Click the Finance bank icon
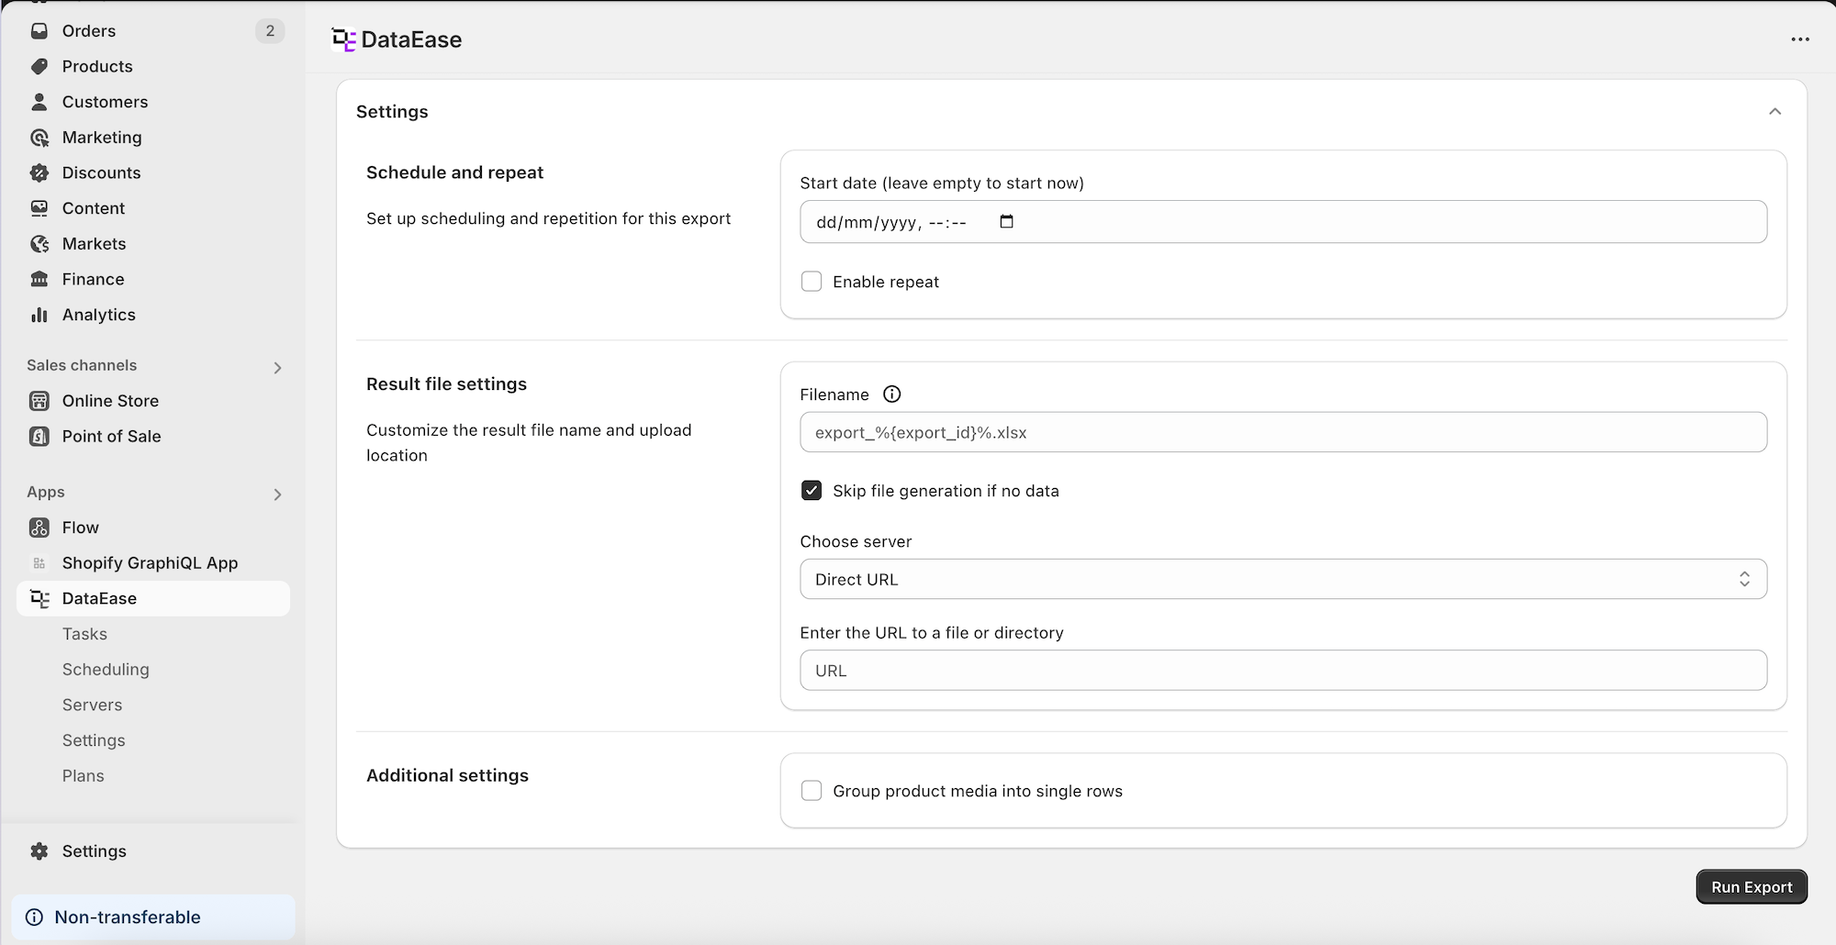The width and height of the screenshot is (1836, 945). [x=39, y=279]
